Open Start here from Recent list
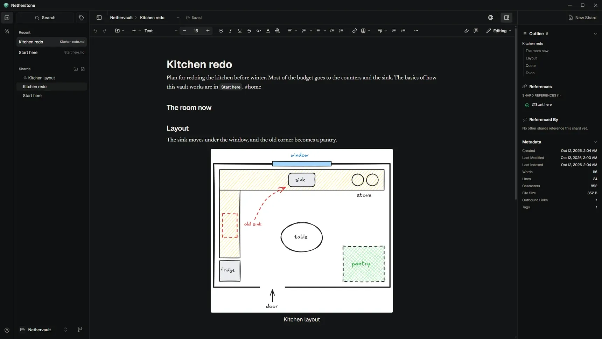Viewport: 602px width, 339px height. tap(51, 53)
